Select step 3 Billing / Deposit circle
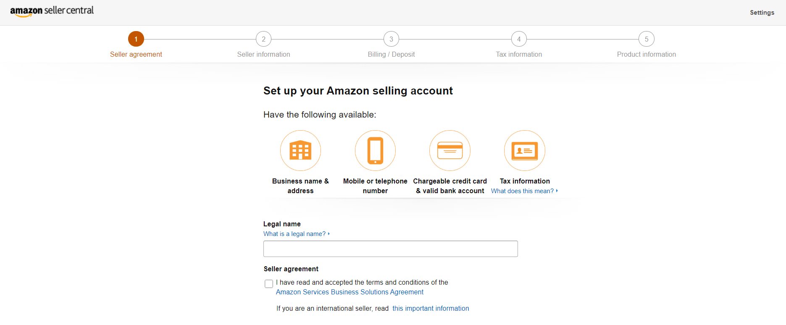Image resolution: width=786 pixels, height=325 pixels. click(x=391, y=39)
